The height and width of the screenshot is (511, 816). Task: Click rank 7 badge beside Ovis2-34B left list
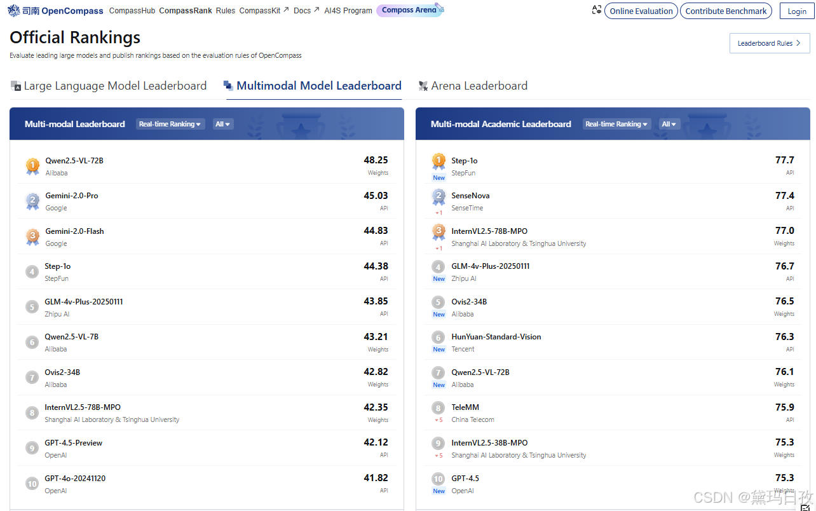pos(32,378)
